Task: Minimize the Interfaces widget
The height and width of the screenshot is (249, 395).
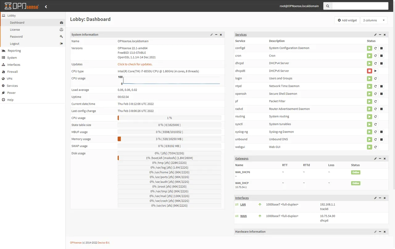Action: point(380,198)
